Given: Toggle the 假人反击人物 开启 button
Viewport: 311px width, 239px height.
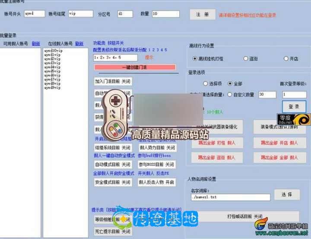Looking at the screenshot, I should (x=156, y=182).
